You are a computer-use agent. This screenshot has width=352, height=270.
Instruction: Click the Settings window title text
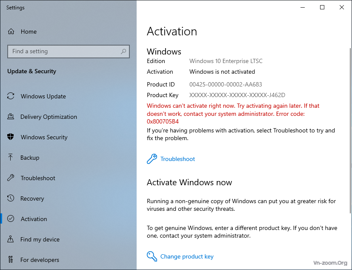(x=15, y=8)
